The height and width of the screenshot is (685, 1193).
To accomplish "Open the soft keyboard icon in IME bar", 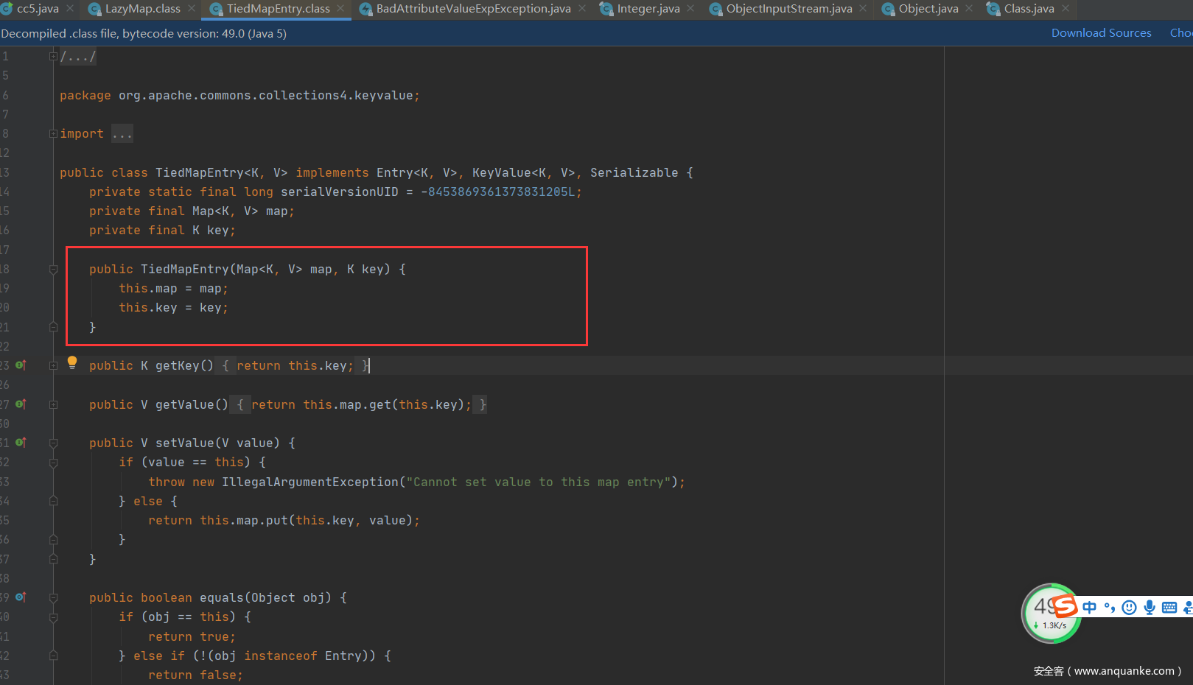I will point(1169,608).
